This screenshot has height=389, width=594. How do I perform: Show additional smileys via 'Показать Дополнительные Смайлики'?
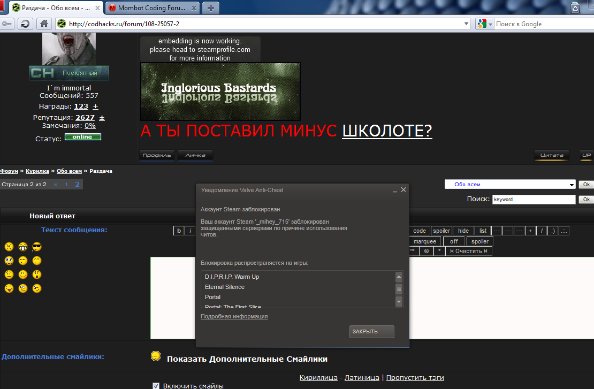point(247,359)
